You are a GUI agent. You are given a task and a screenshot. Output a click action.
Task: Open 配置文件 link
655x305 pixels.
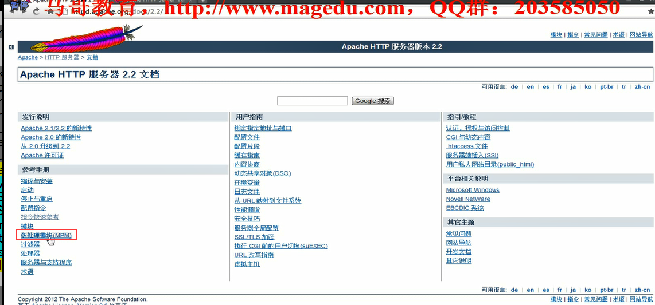tap(247, 137)
